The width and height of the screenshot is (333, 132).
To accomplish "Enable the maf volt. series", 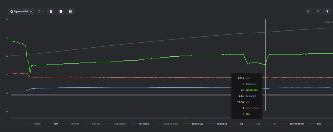I will (x=96, y=124).
